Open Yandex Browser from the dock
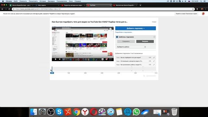The width and height of the screenshot is (208, 117). coord(85,112)
